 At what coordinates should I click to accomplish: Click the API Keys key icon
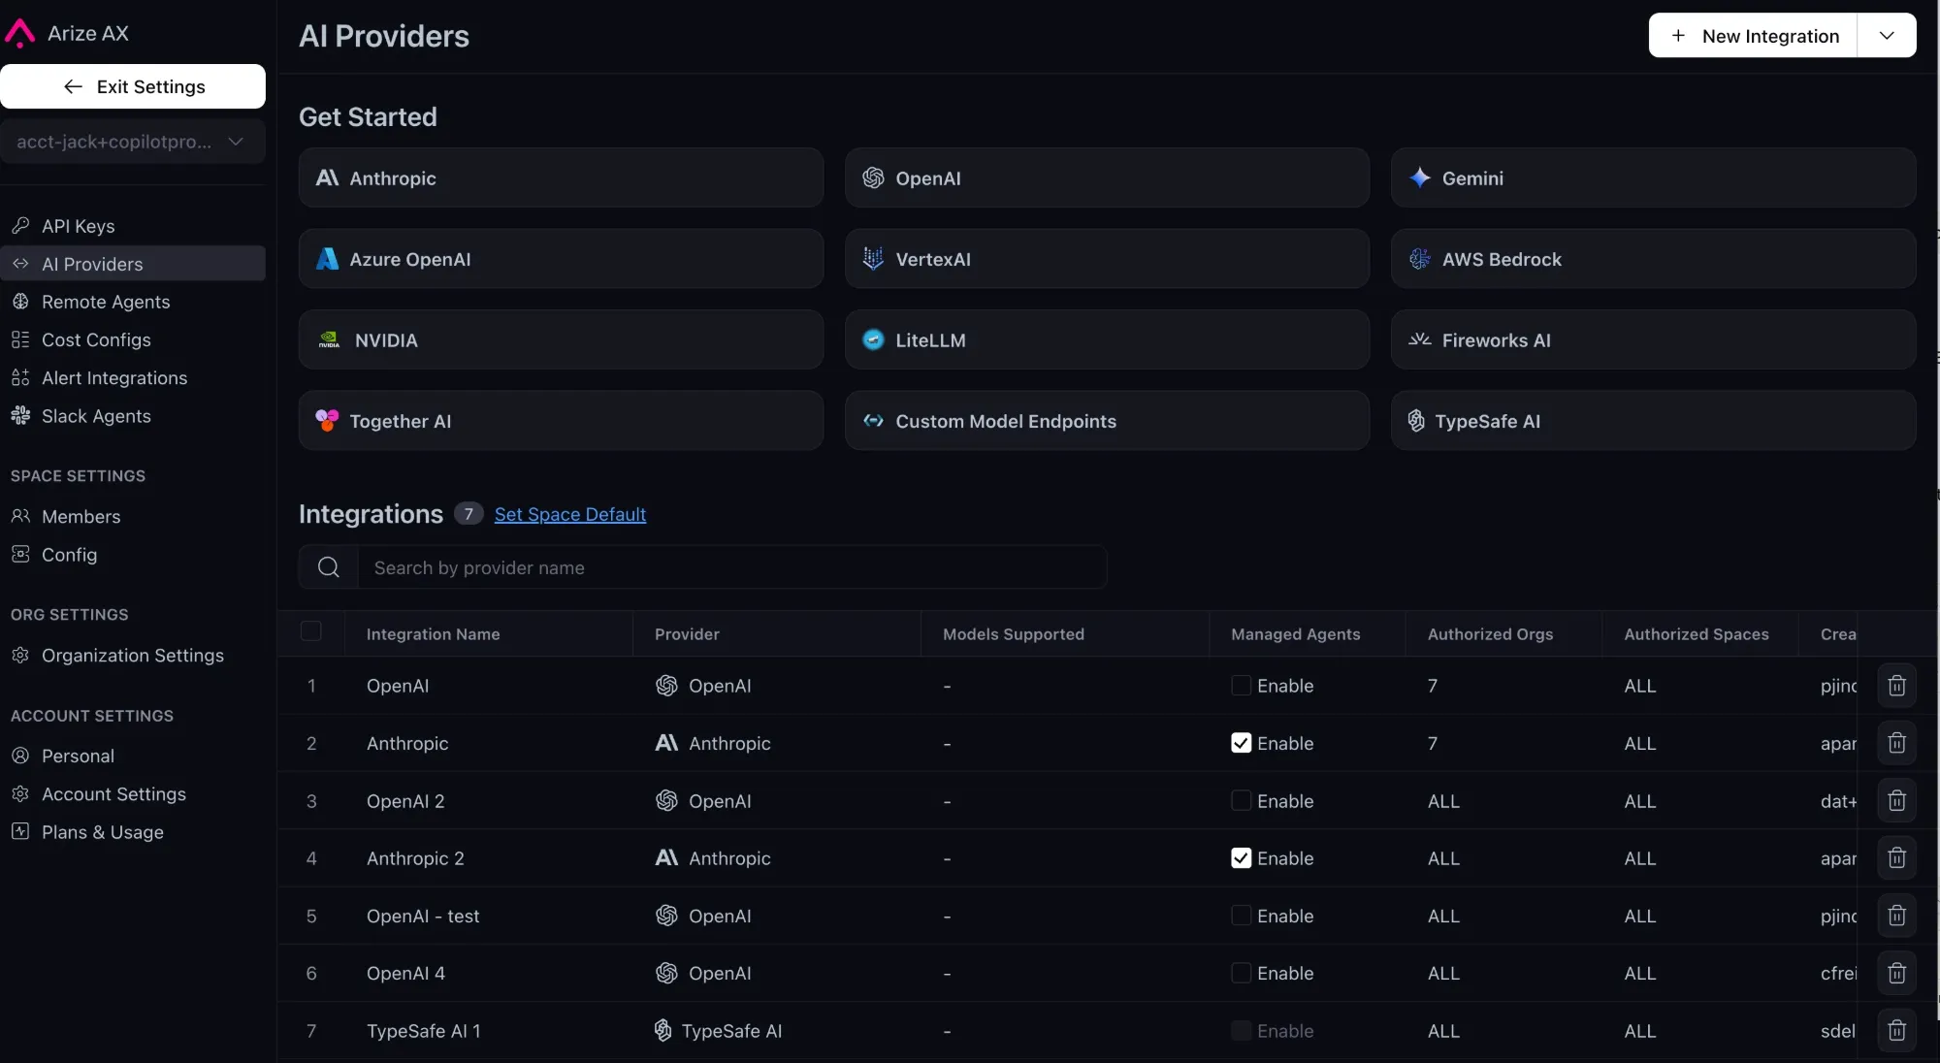pos(20,226)
